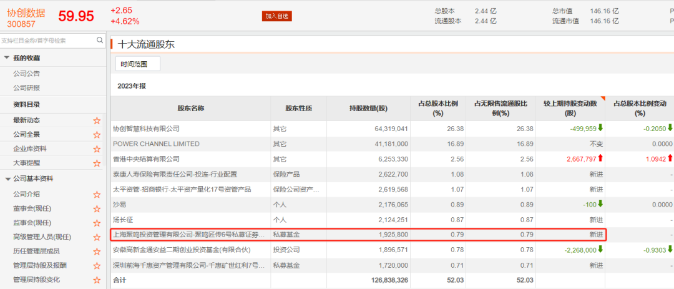Sort by 股东性质 column header
Screen dimensions: 674x289
298,109
